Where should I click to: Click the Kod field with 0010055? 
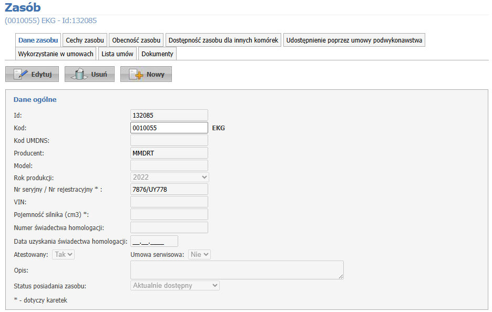169,128
